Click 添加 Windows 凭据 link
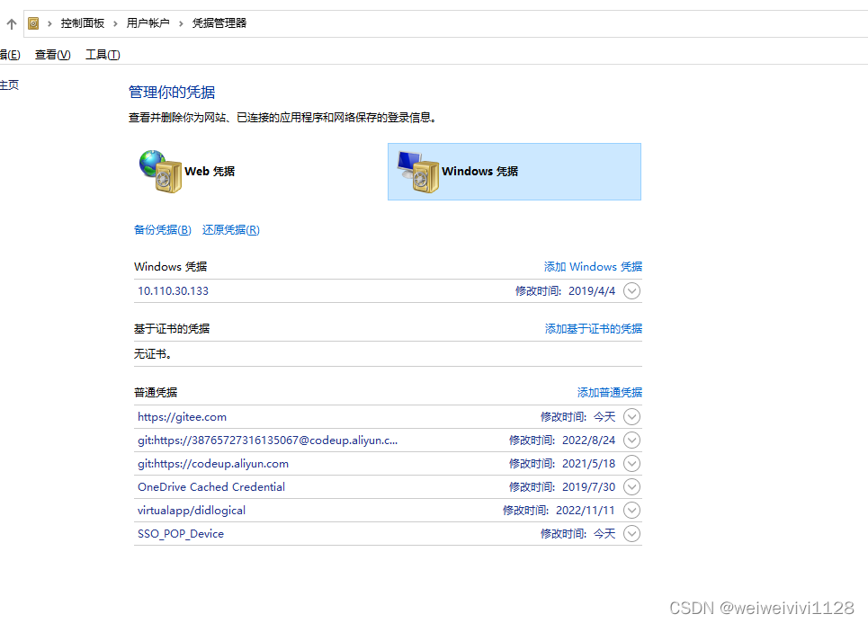This screenshot has width=868, height=623. (593, 266)
